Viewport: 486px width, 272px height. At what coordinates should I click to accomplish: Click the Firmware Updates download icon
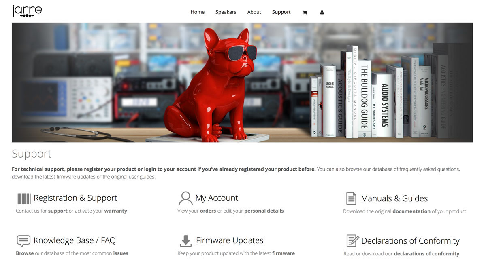[185, 241]
